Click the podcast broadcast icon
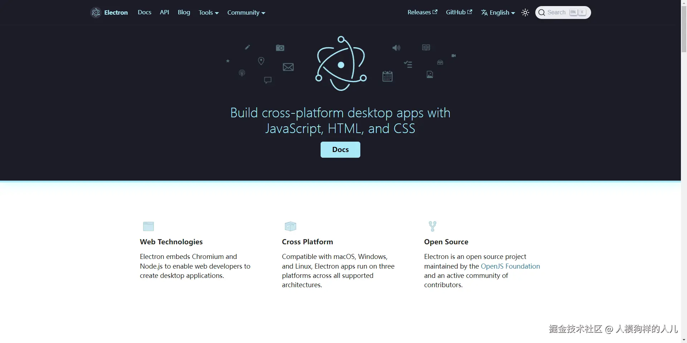 (242, 73)
